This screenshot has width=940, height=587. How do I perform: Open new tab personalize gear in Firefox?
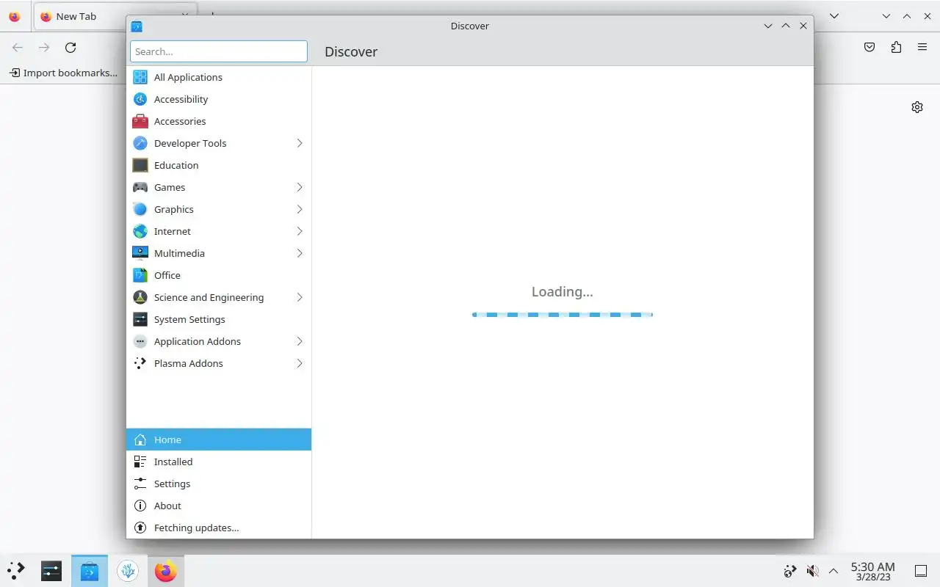click(x=917, y=107)
